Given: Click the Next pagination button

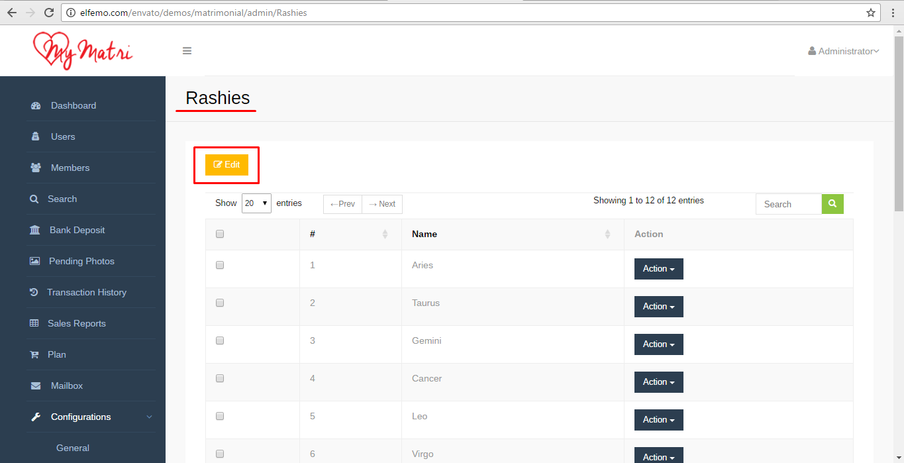Looking at the screenshot, I should 382,204.
